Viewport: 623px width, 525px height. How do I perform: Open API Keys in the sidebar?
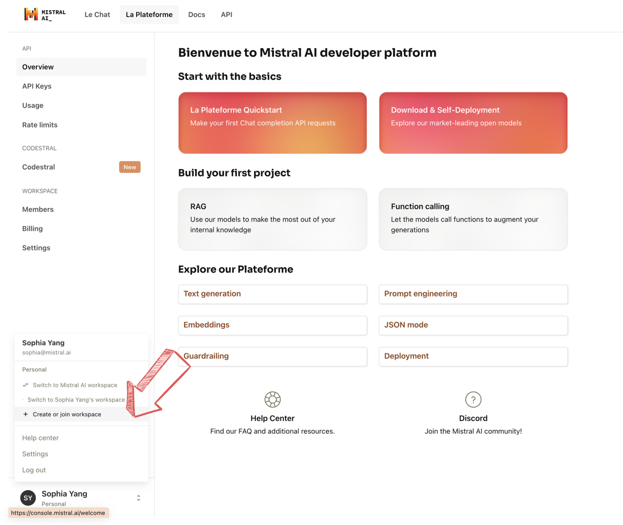[37, 86]
